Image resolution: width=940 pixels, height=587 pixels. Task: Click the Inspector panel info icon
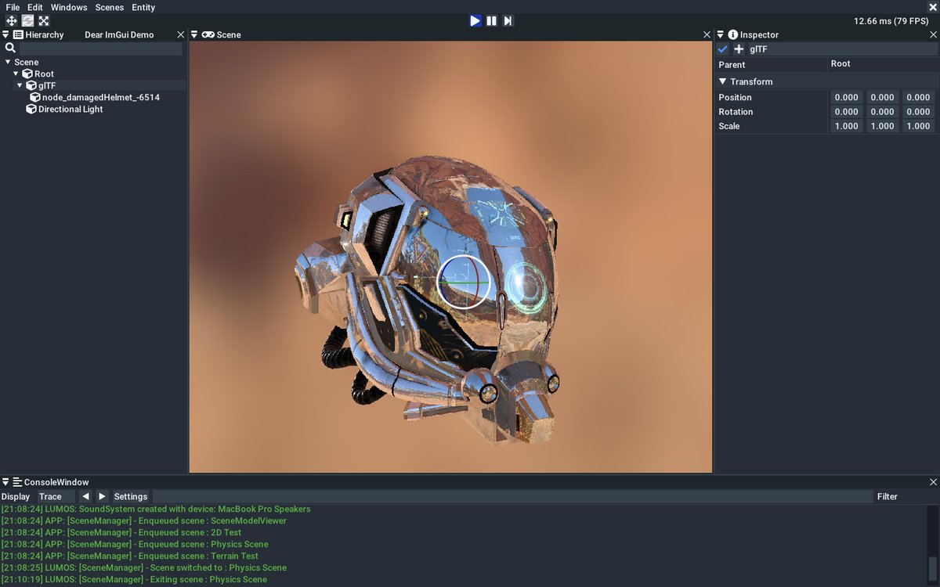pyautogui.click(x=733, y=34)
